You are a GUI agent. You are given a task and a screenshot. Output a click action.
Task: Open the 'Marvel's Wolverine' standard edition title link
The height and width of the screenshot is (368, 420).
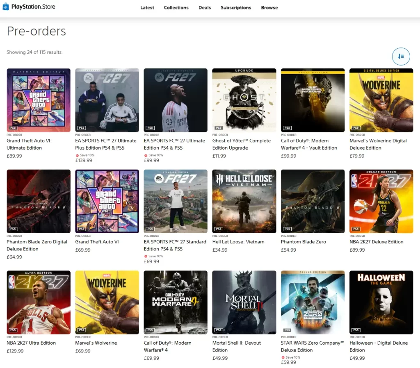96,343
